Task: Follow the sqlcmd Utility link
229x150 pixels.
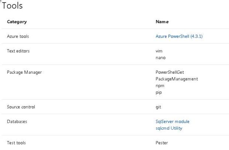Action: (x=169, y=128)
